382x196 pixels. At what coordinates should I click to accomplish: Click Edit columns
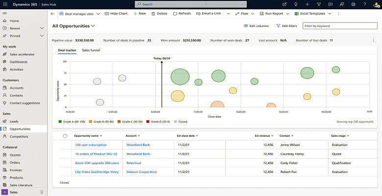pyautogui.click(x=256, y=26)
